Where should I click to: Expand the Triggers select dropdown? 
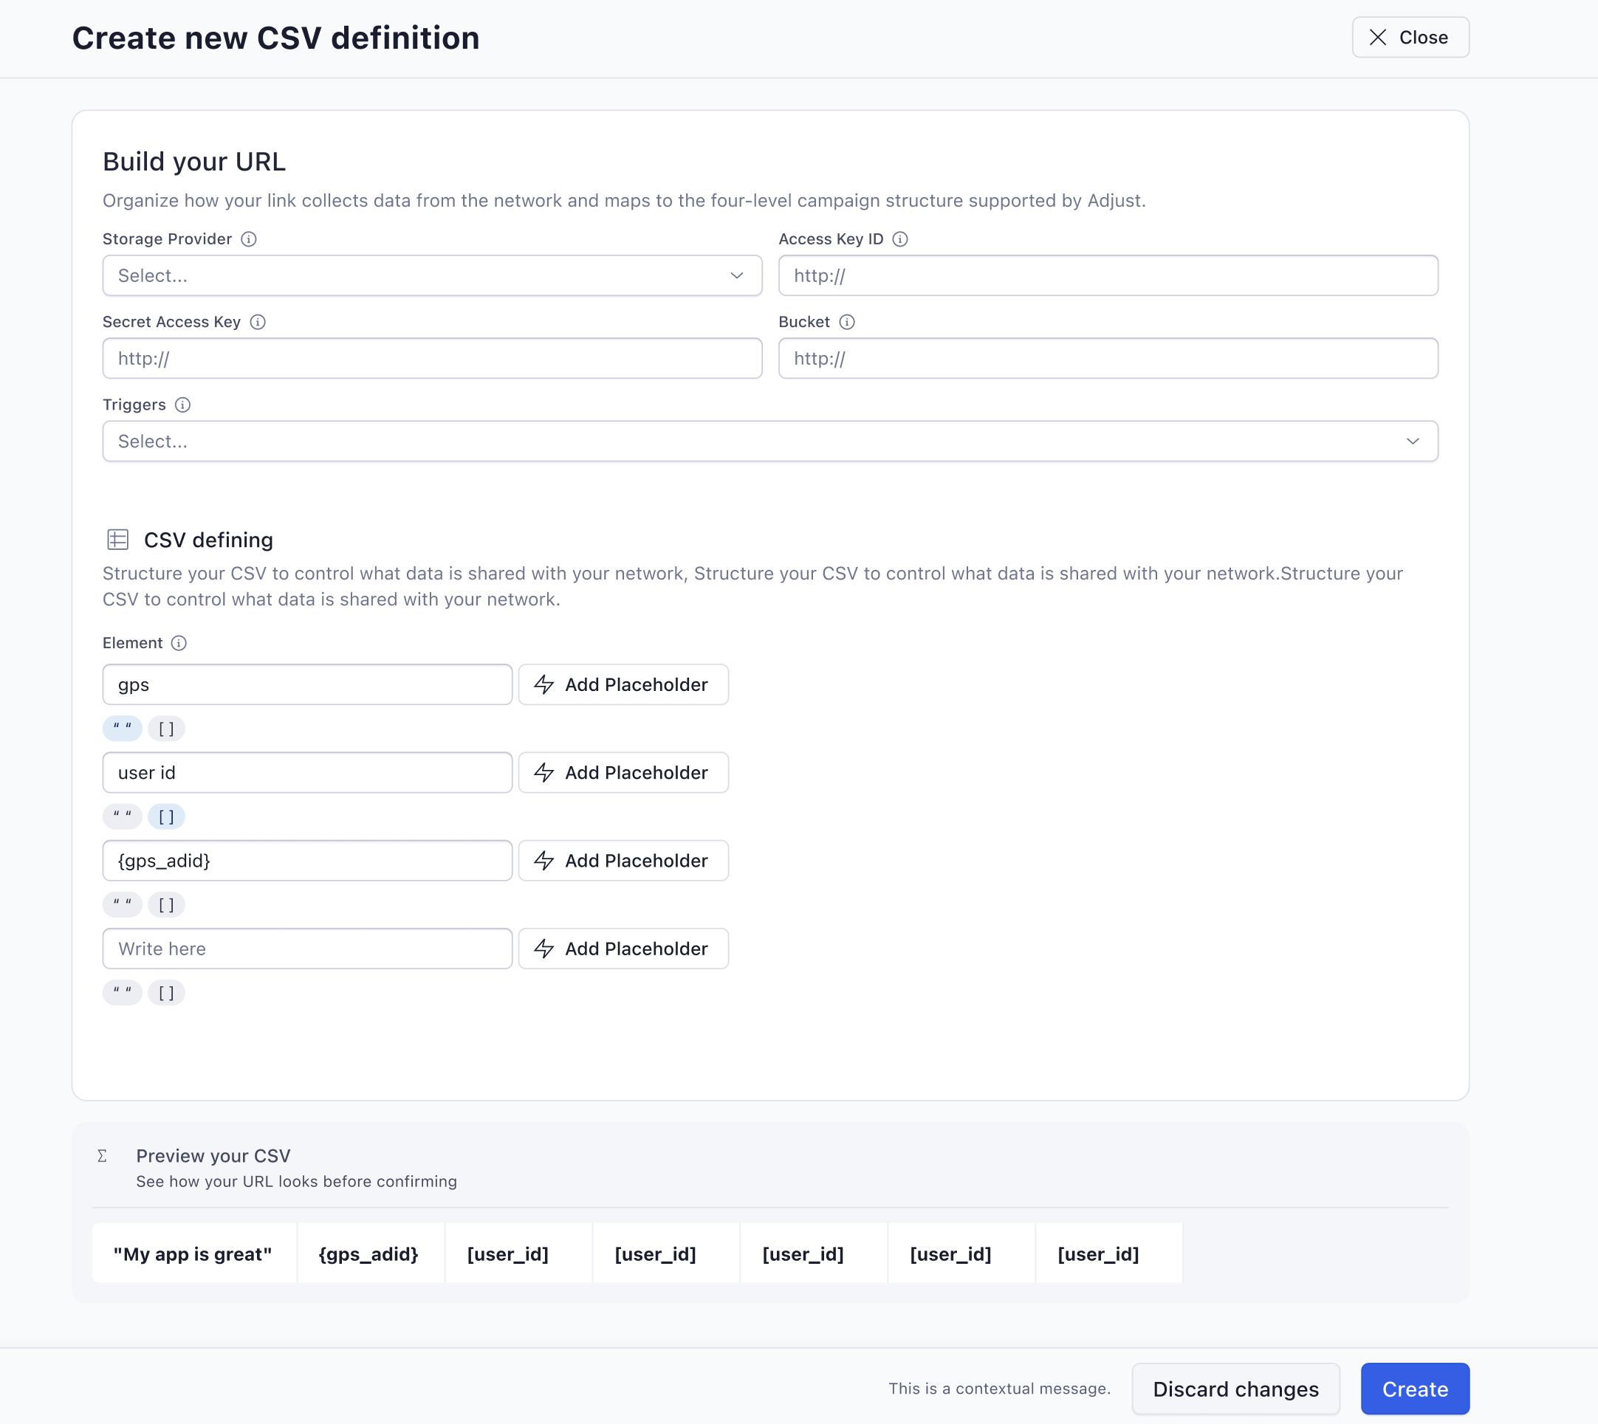(770, 441)
